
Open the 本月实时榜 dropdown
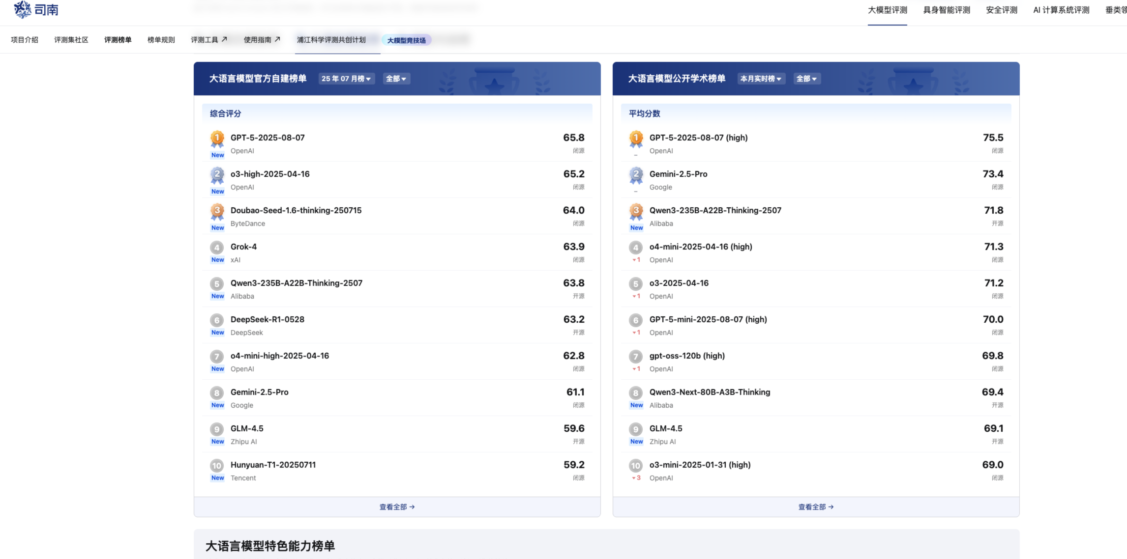point(761,79)
